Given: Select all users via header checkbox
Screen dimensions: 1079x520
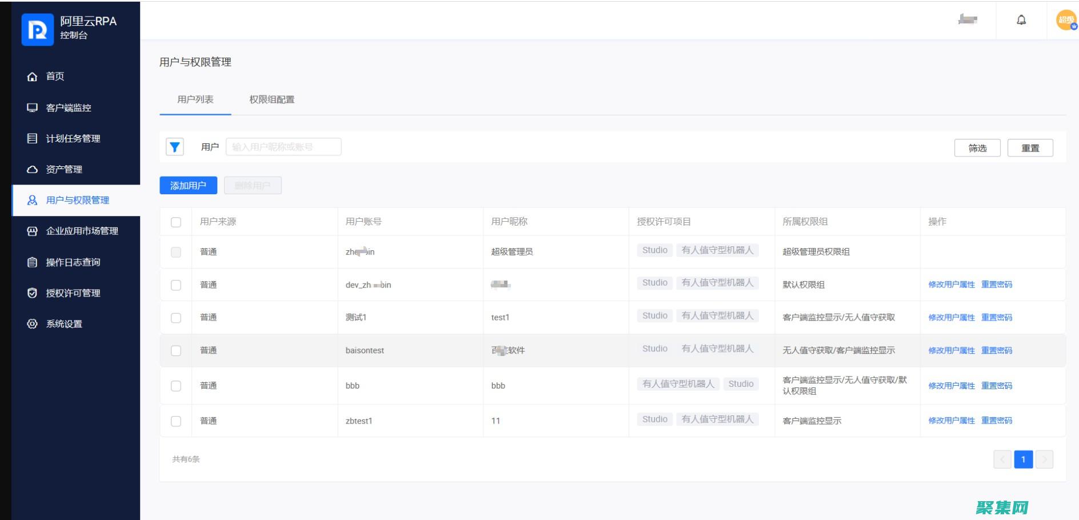Looking at the screenshot, I should click(x=175, y=222).
